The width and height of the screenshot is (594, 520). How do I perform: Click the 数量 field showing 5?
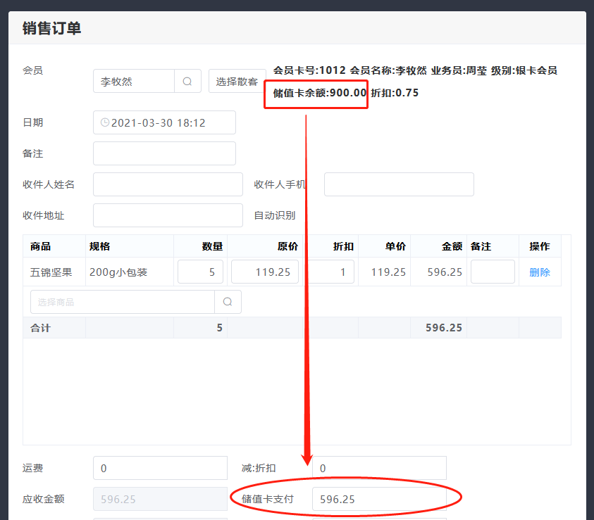coord(201,272)
